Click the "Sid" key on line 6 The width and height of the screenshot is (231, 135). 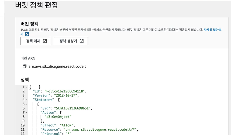(x=45, y=108)
